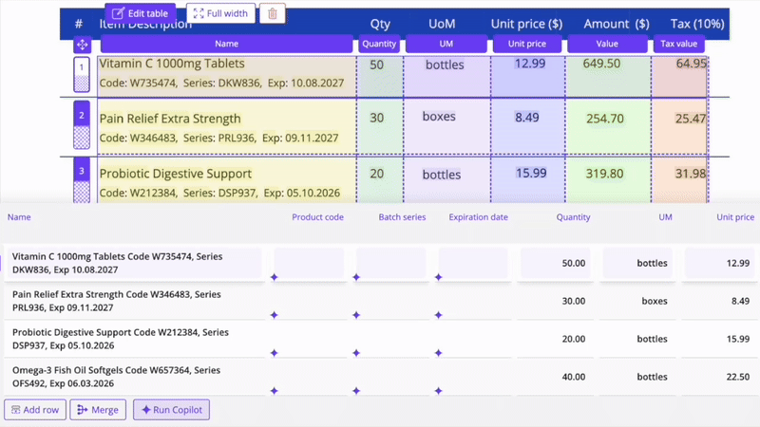The width and height of the screenshot is (760, 427).
Task: Click Copilot sparkle for Omega-3 product code
Action: tap(275, 391)
